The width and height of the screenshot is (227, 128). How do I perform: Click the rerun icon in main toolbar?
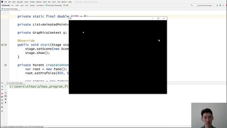coord(217,5)
